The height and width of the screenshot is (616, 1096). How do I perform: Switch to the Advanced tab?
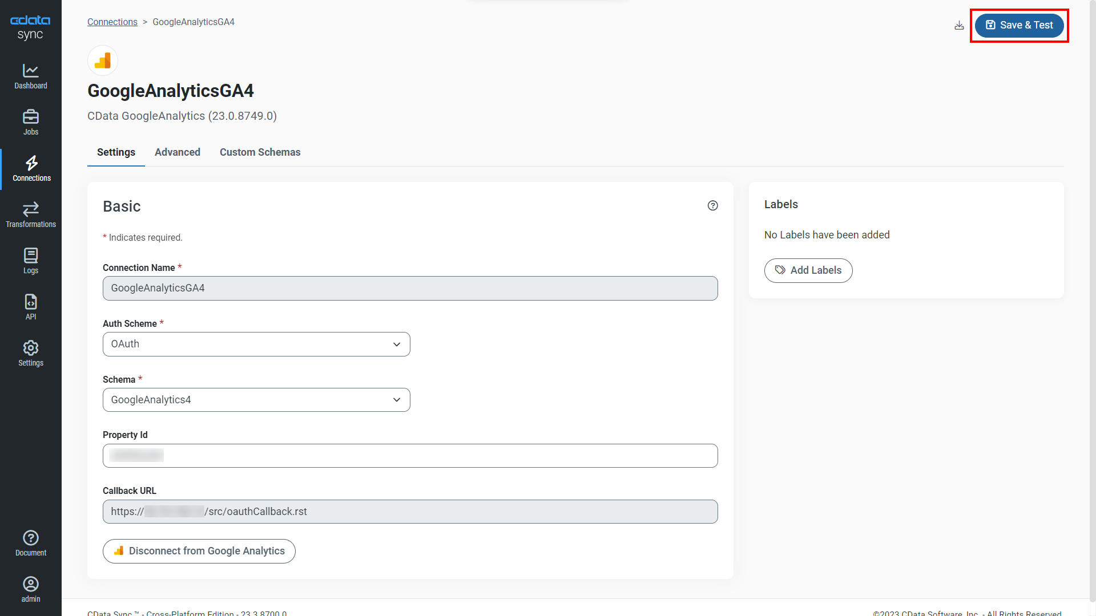pos(177,152)
